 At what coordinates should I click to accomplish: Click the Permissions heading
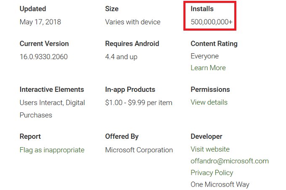pyautogui.click(x=210, y=90)
